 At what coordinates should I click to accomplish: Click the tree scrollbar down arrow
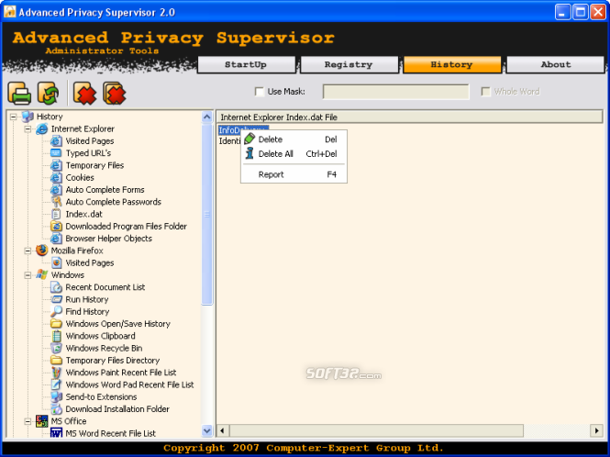(207, 431)
